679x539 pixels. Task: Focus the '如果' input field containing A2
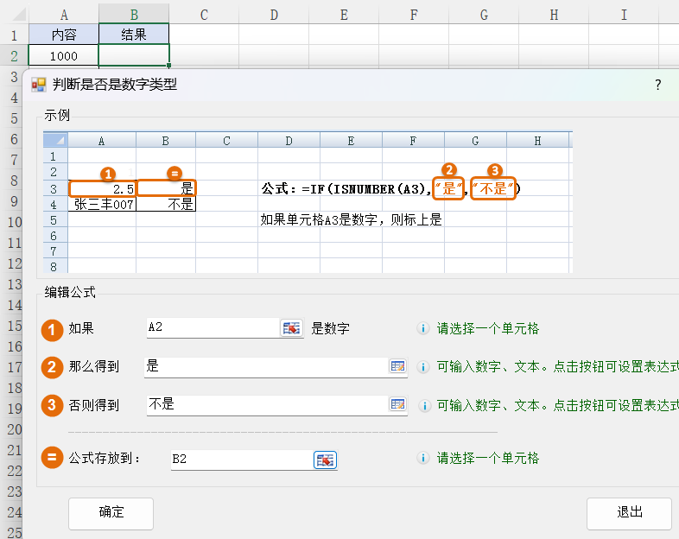(212, 328)
